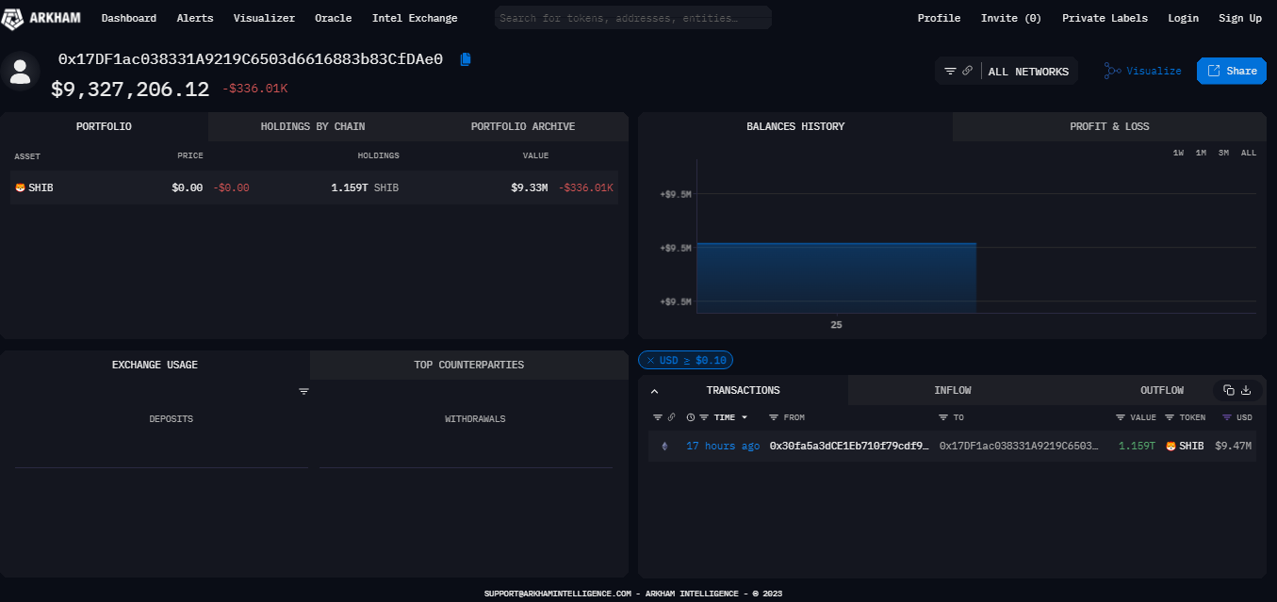Click the SHIB token icon in portfolio row
The height and width of the screenshot is (602, 1277).
point(21,187)
